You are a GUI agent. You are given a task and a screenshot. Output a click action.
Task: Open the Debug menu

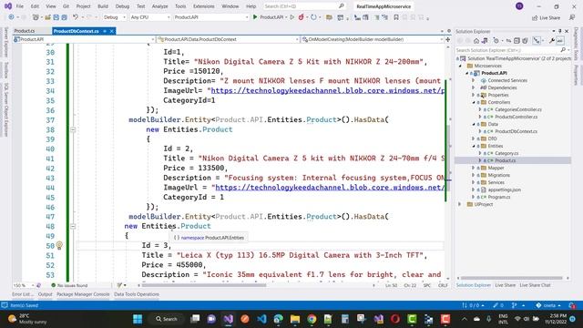click(x=122, y=6)
